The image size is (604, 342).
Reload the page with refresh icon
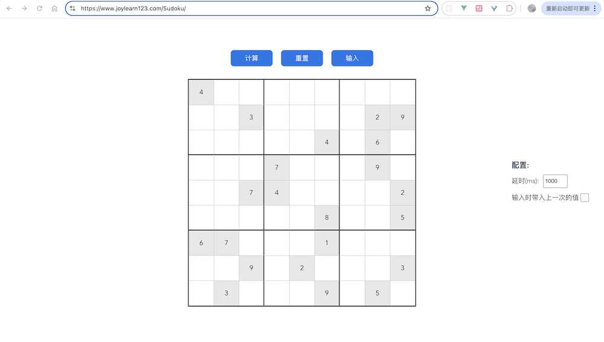39,8
